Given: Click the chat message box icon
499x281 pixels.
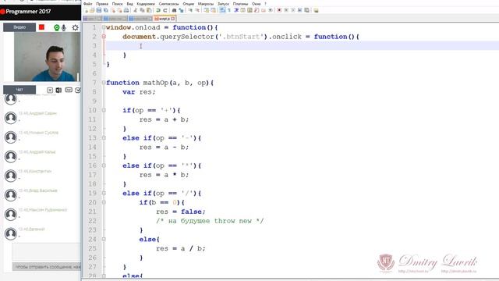Looking at the screenshot, I should [69, 91].
